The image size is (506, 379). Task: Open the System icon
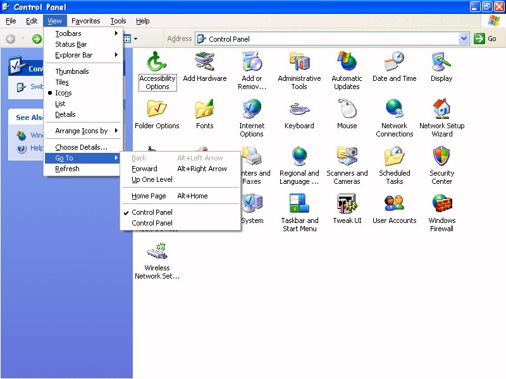coord(252,203)
